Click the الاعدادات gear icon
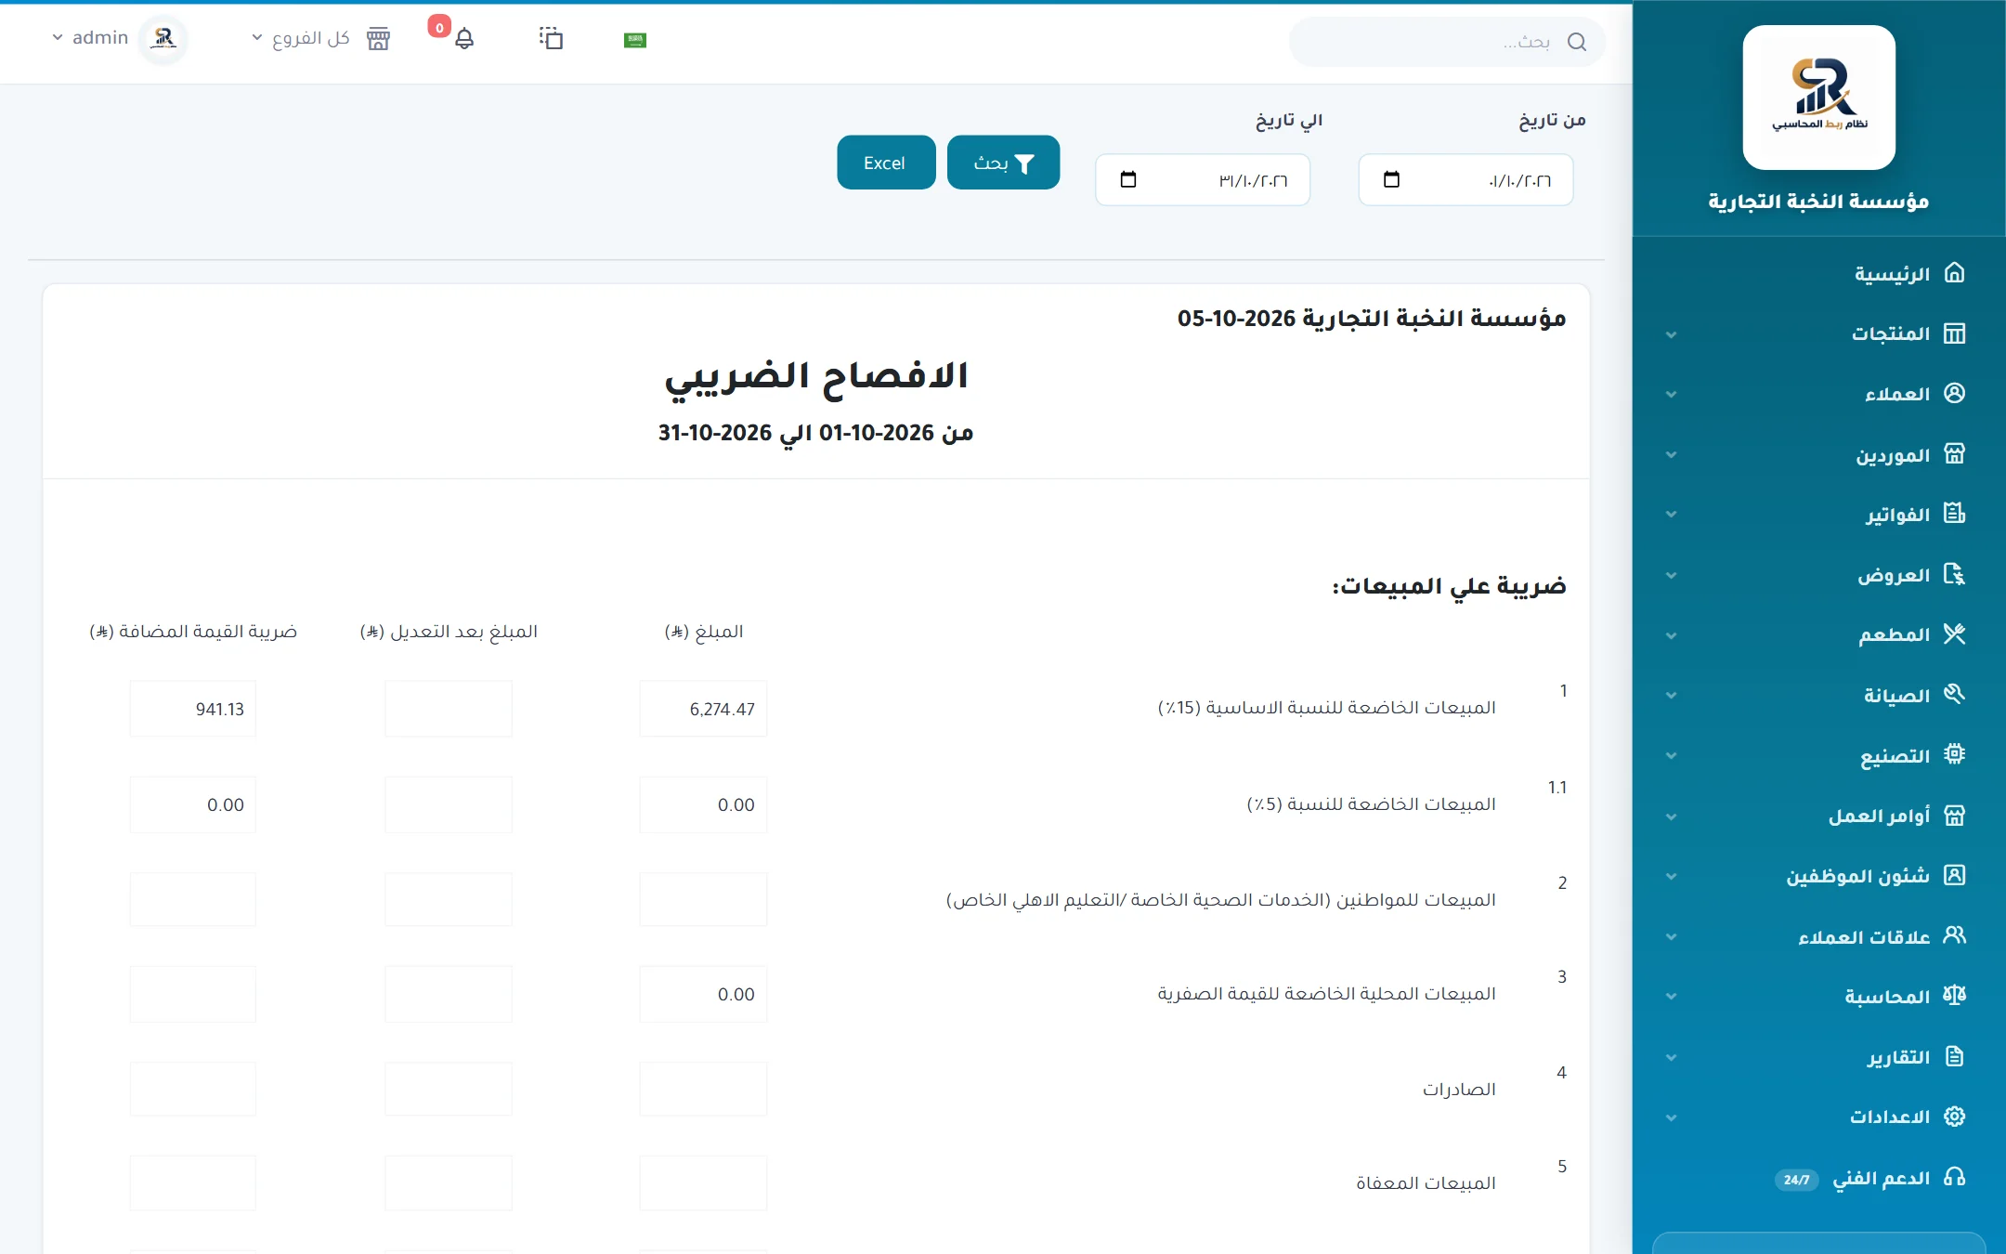 [1955, 1116]
